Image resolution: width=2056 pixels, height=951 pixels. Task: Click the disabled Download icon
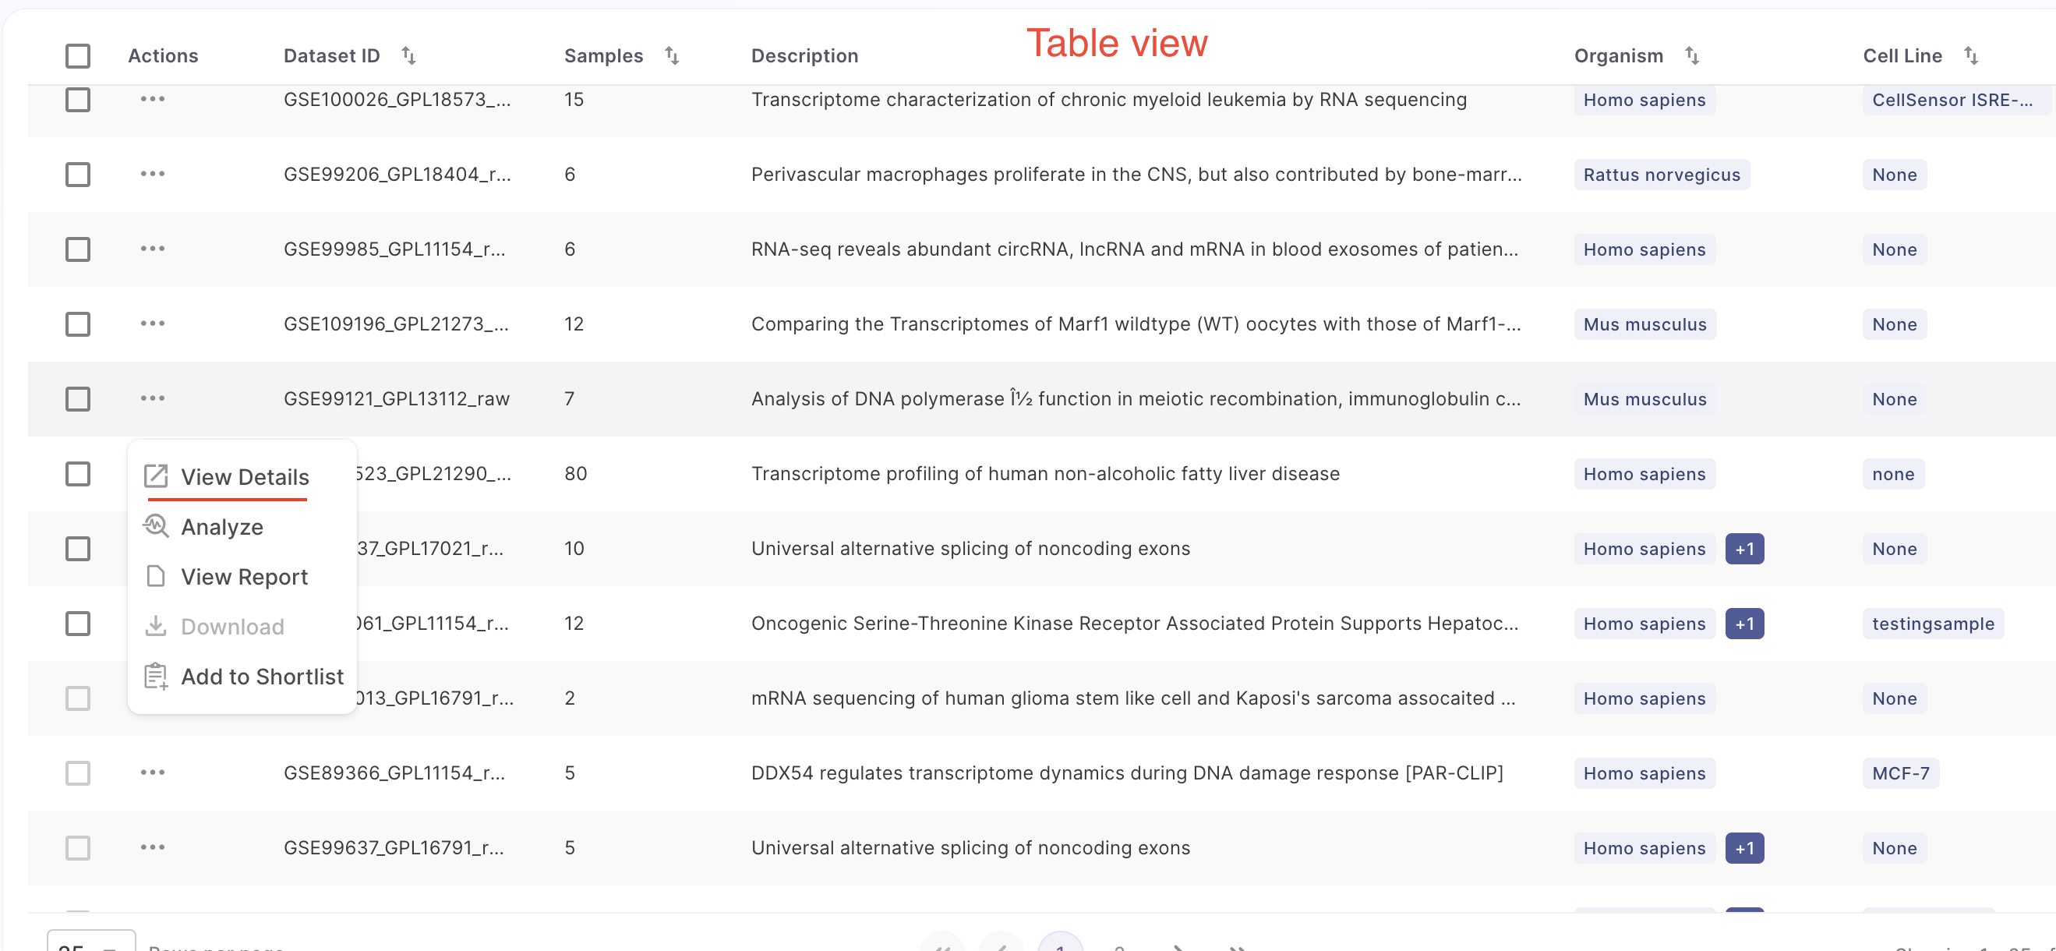click(156, 626)
